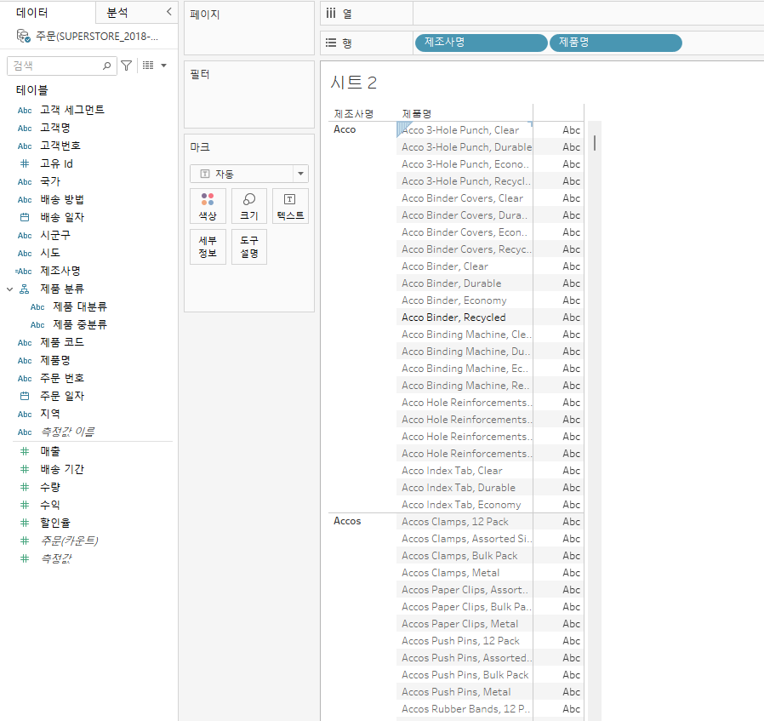
Task: Click the 제조사명 column header in the view
Action: click(354, 113)
